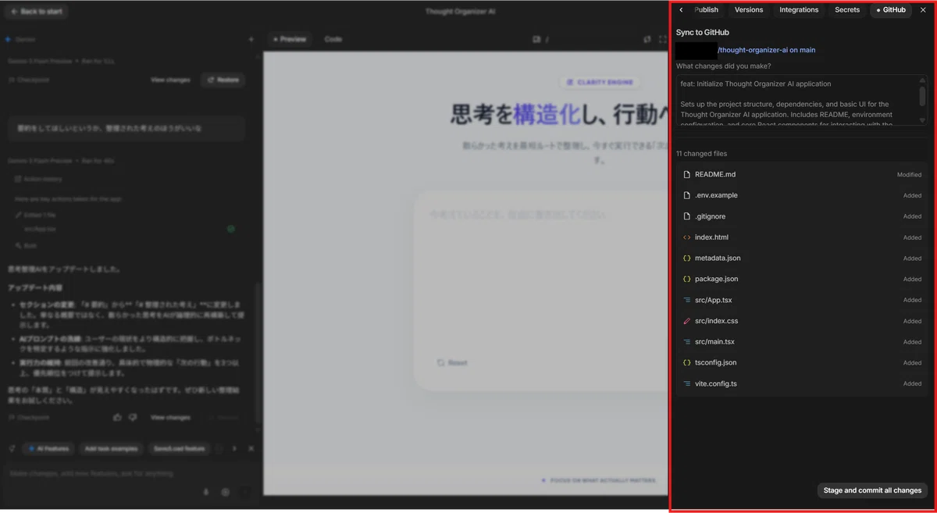This screenshot has width=937, height=513.
Task: Switch to the Code tab
Action: pos(333,39)
